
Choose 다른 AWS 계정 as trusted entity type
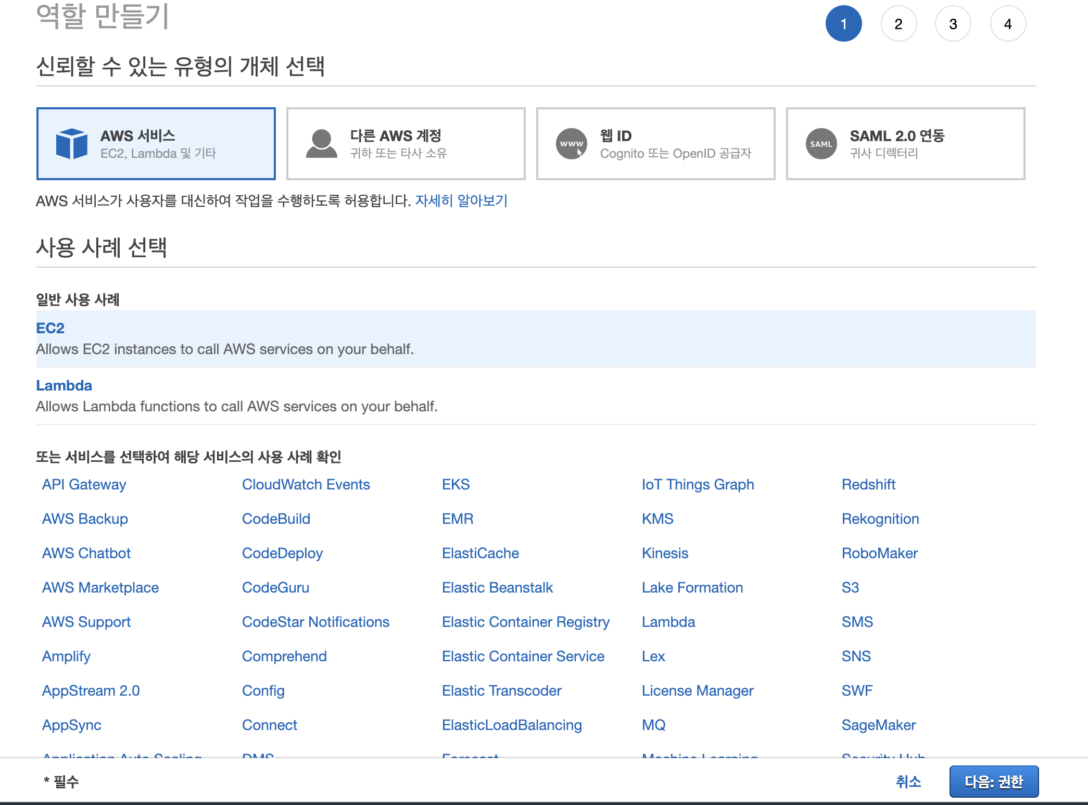(x=406, y=143)
